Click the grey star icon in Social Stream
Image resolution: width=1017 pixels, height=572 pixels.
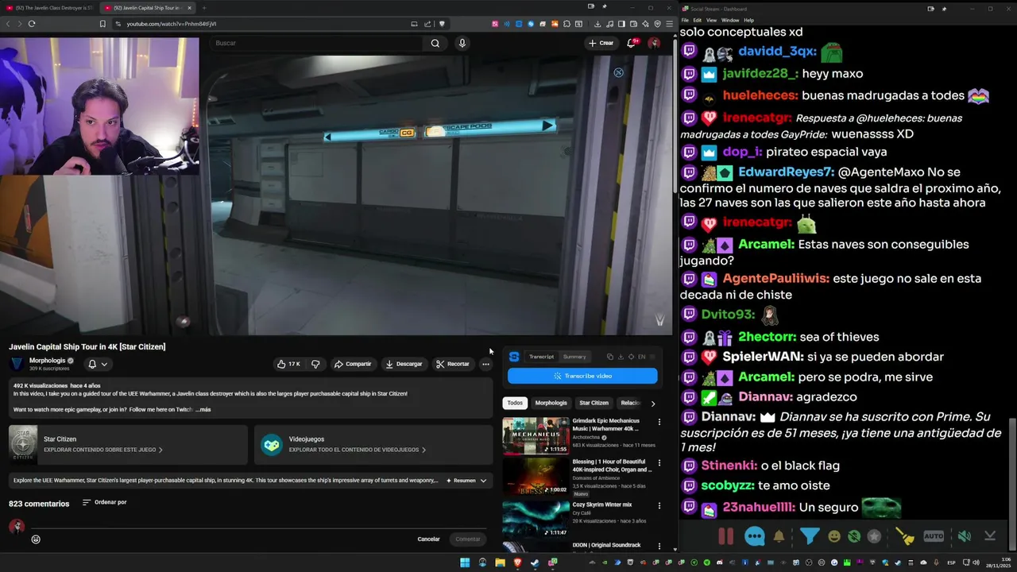(874, 536)
